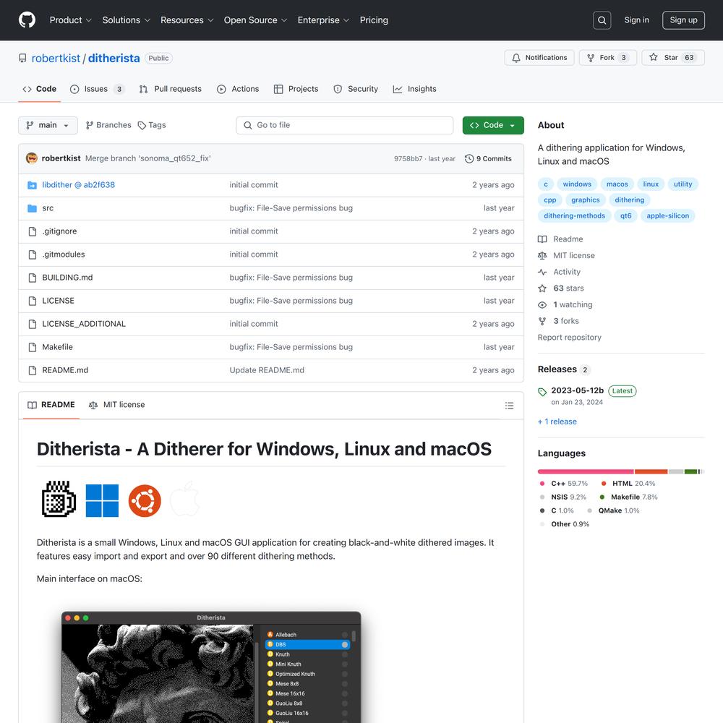
Task: Open the .gitignore file
Action: coord(59,231)
